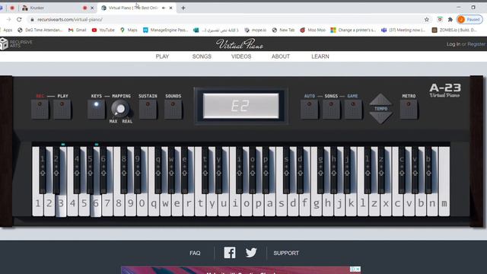Play the first black key labeled 1

[x=43, y=169]
